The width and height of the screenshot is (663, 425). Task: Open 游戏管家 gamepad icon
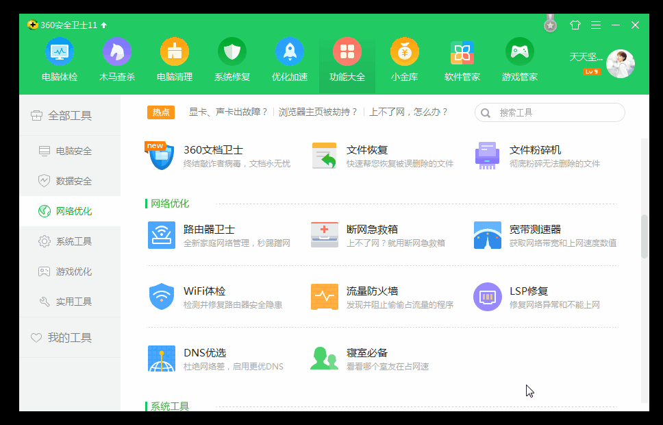(520, 51)
